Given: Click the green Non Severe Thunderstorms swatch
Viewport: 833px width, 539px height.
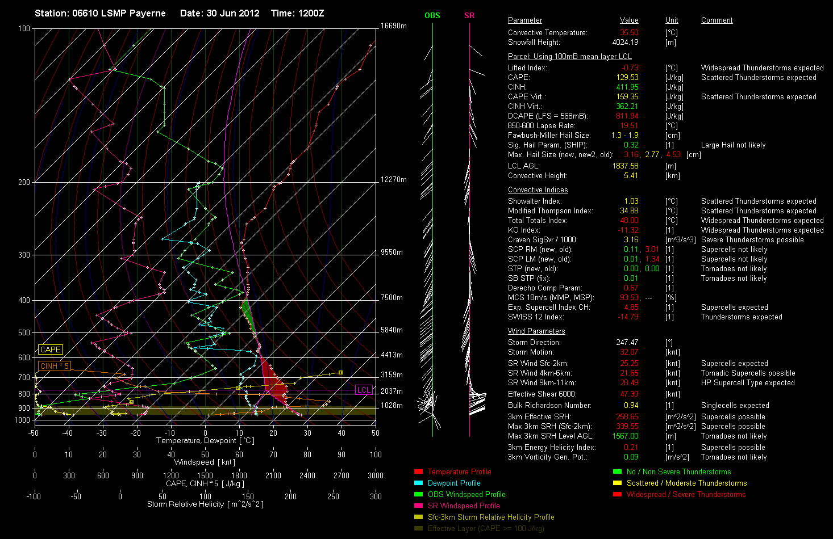Looking at the screenshot, I should (x=617, y=472).
